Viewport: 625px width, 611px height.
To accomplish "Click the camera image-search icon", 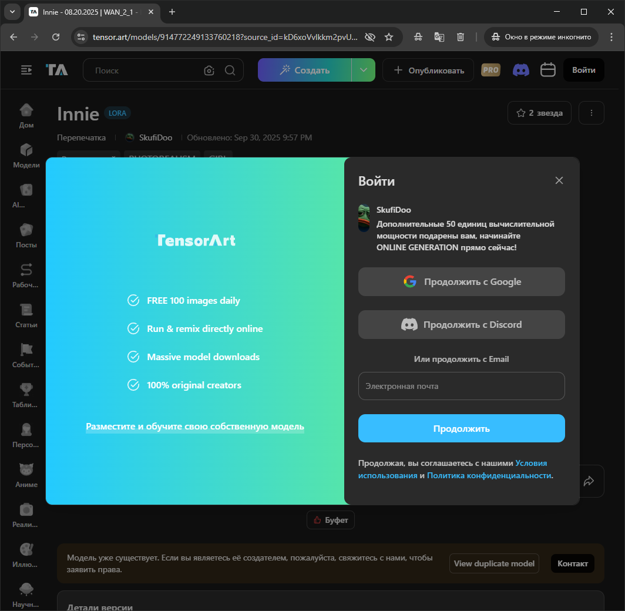I will pos(209,70).
